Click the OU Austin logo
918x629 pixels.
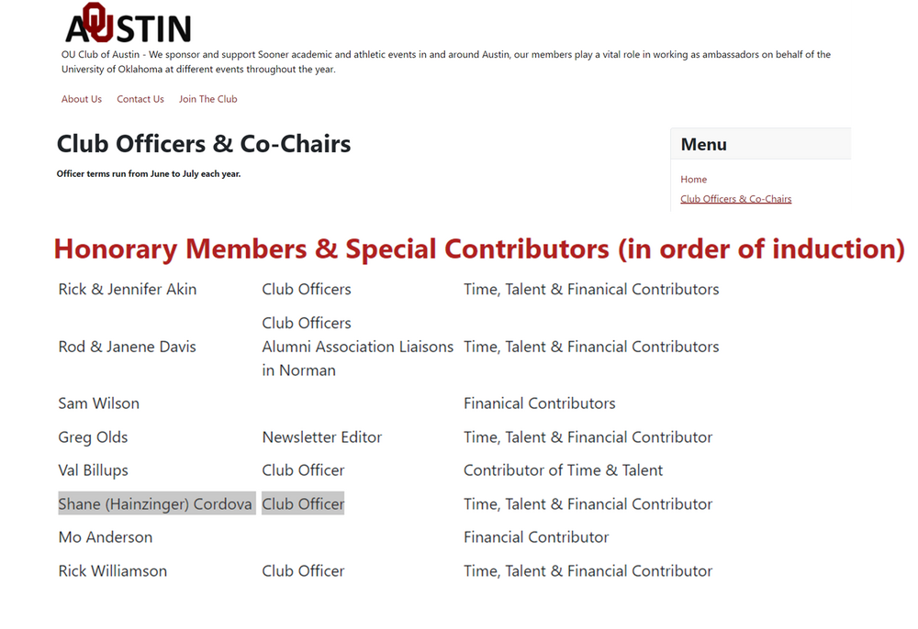coord(128,25)
